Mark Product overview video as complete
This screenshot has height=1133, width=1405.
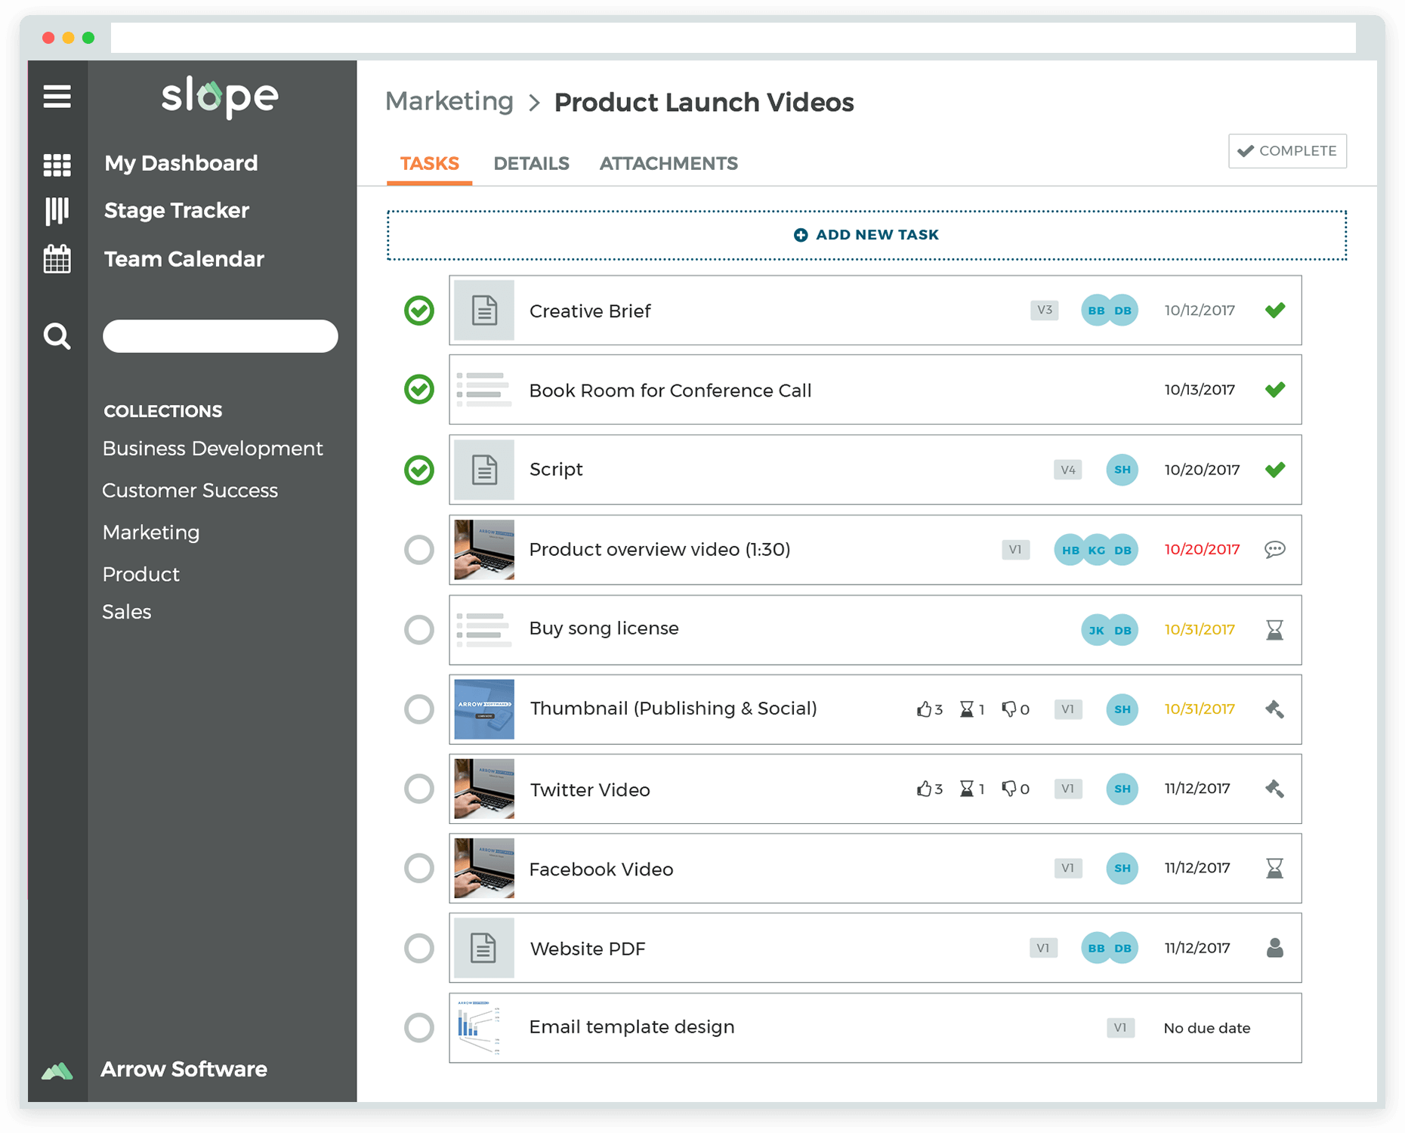(418, 550)
